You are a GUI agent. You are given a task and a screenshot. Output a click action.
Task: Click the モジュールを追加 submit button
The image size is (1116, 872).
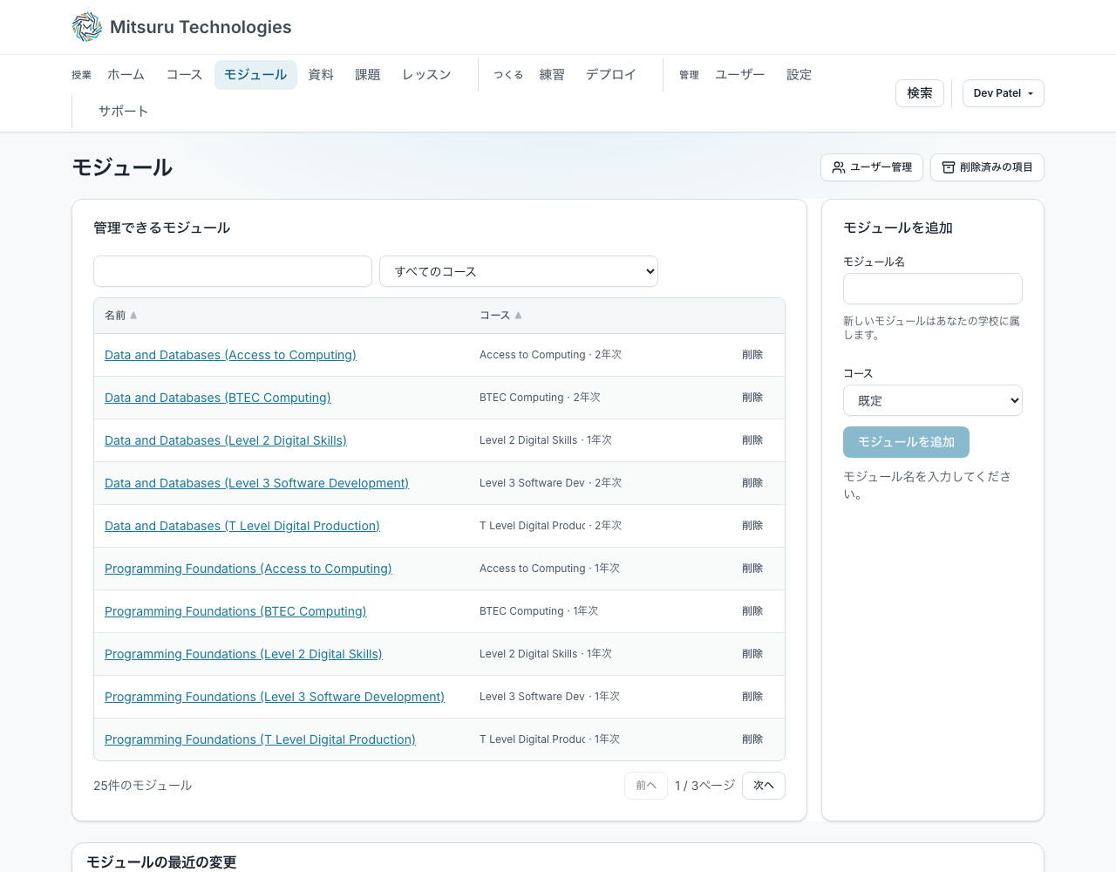tap(906, 442)
